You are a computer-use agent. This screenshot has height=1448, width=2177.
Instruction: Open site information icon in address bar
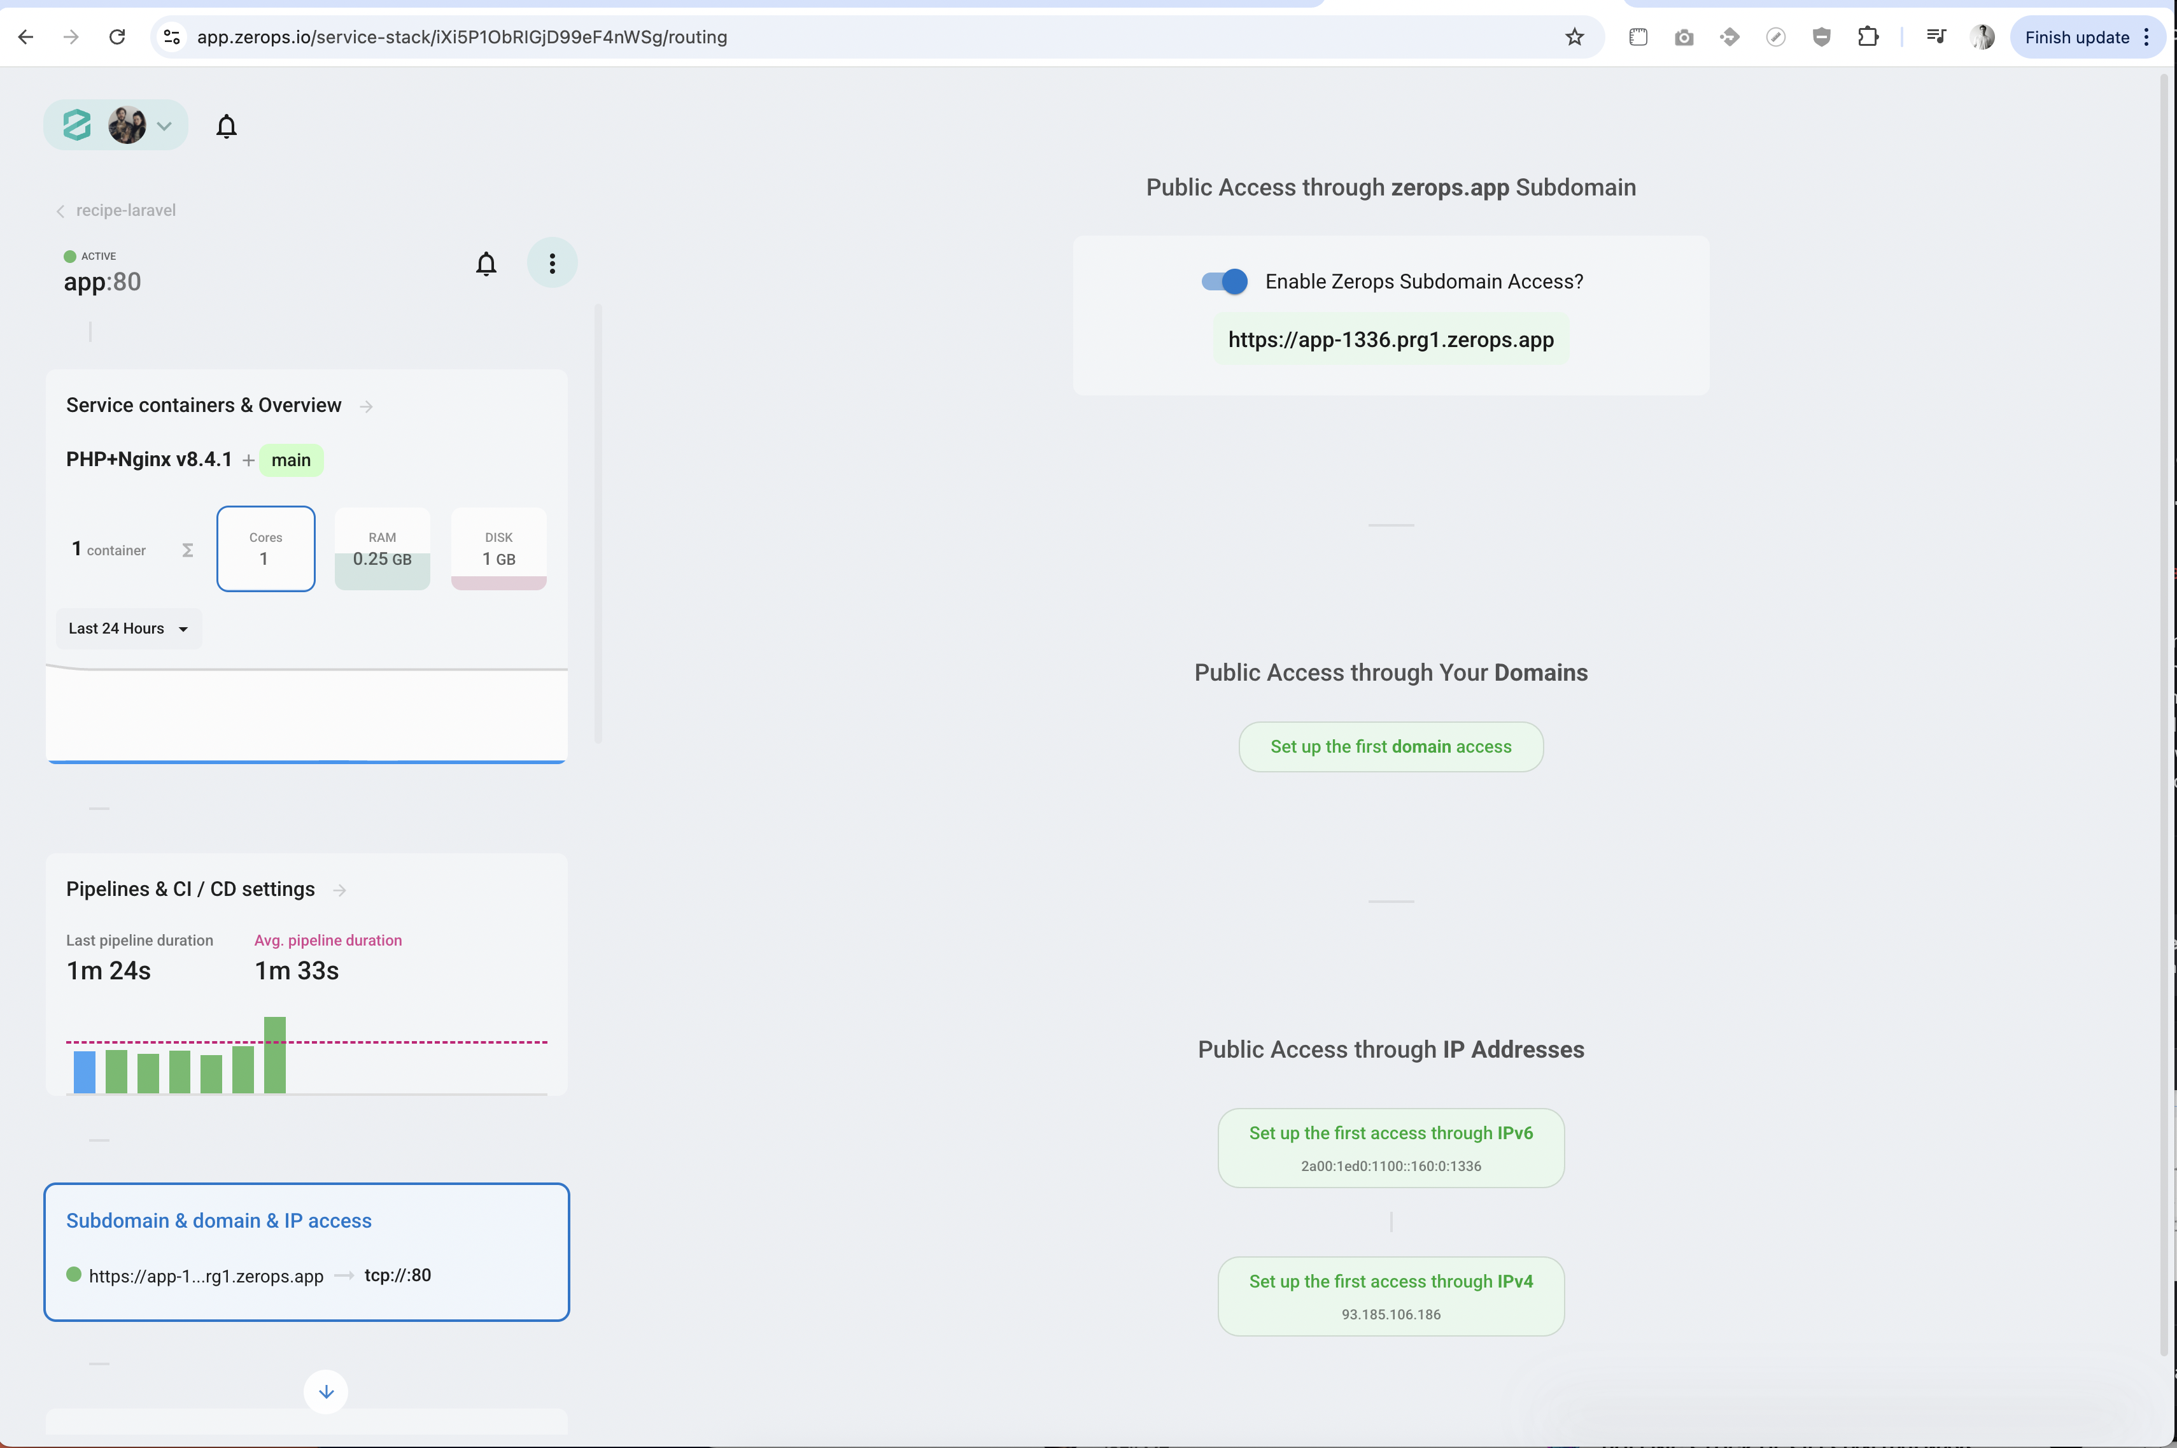pos(172,37)
